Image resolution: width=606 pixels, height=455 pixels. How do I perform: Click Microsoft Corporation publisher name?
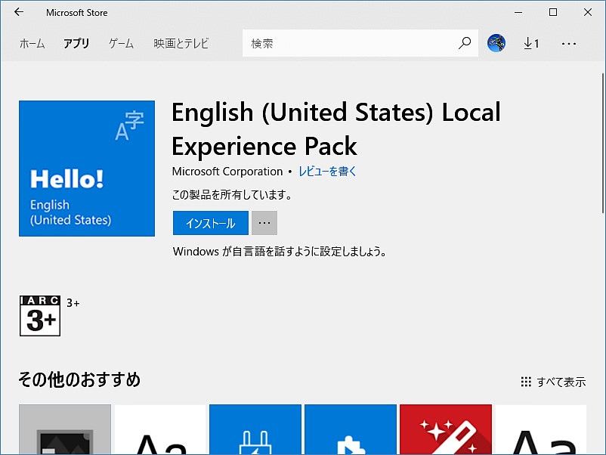pyautogui.click(x=227, y=172)
